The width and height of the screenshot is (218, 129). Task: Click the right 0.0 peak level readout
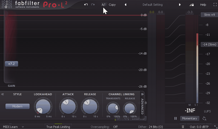click(160, 12)
